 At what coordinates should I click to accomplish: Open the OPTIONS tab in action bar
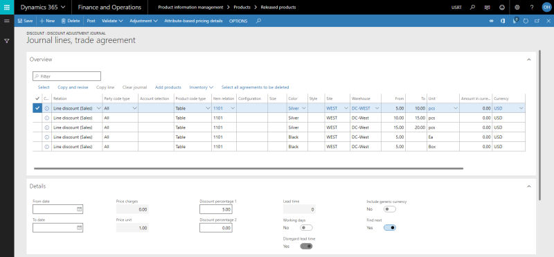tap(238, 21)
